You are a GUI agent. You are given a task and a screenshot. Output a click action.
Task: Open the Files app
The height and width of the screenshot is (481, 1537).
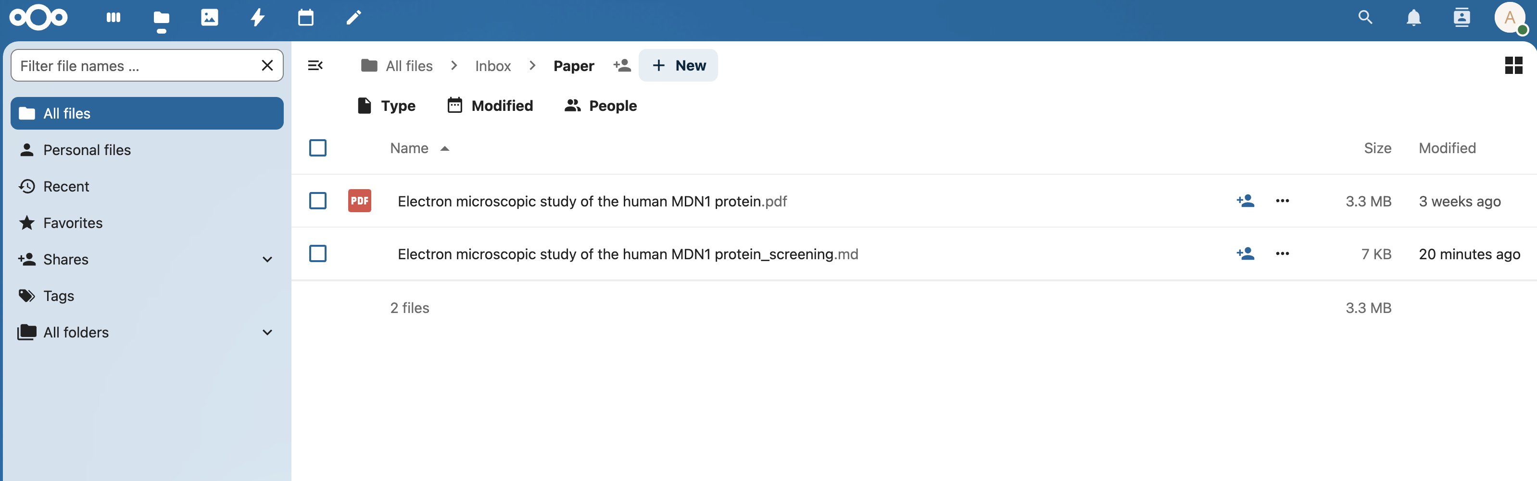pos(161,18)
